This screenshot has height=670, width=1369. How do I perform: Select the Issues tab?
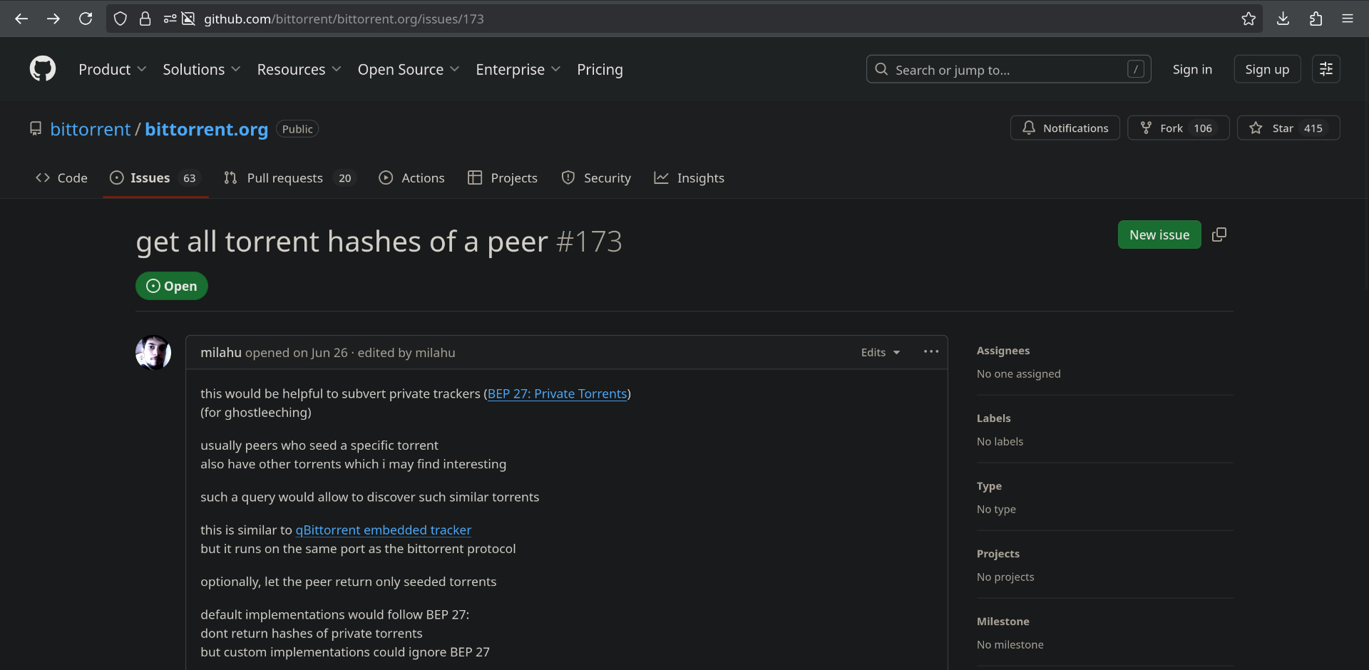(x=155, y=177)
